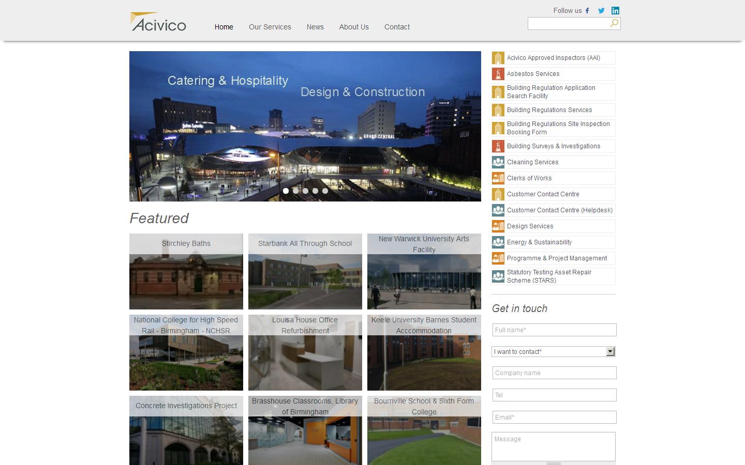This screenshot has width=745, height=465.
Task: Click the Statutory Testing STARS icon
Action: [498, 276]
